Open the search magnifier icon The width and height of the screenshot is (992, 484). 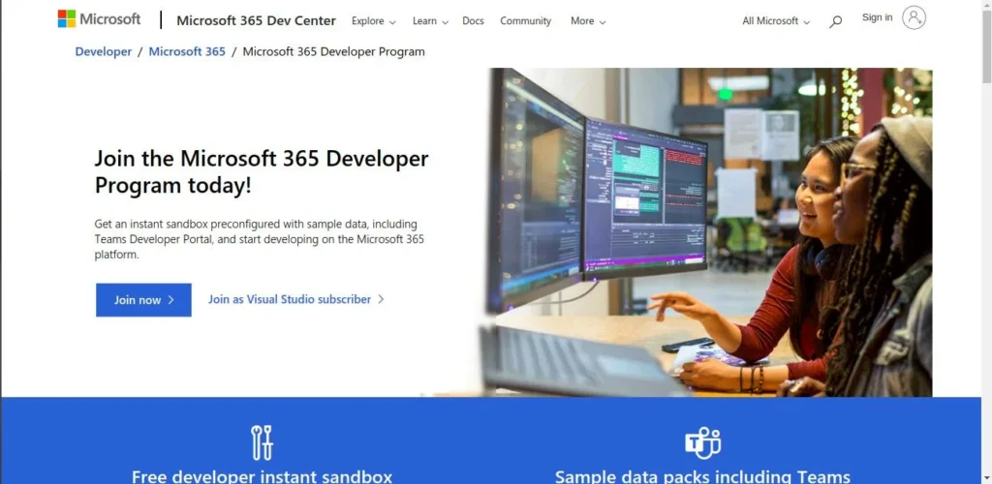coord(836,21)
